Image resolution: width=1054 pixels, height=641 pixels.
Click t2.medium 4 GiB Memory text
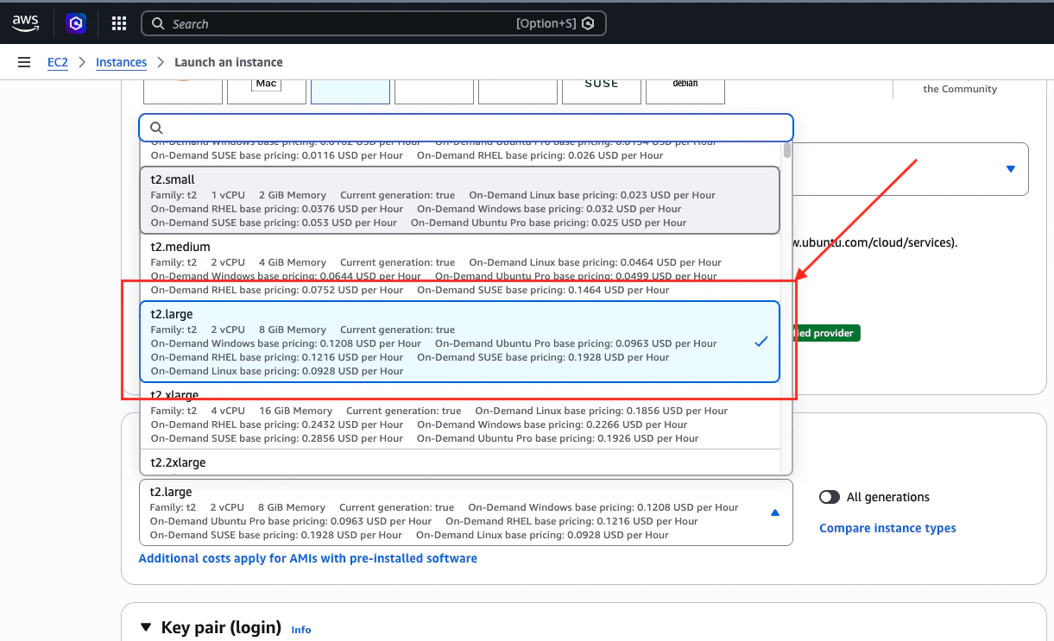(293, 262)
